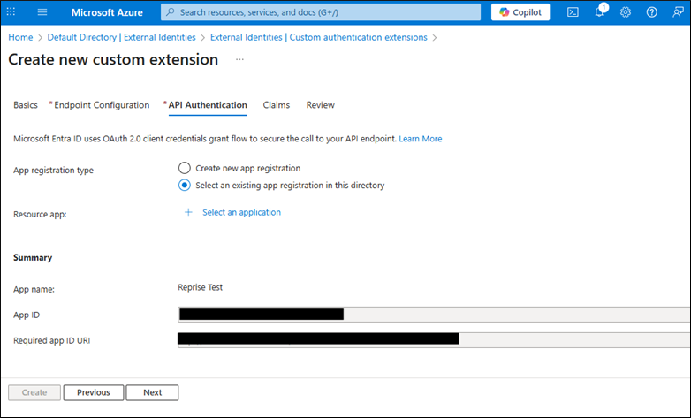Show notifications via the bell icon

(599, 12)
